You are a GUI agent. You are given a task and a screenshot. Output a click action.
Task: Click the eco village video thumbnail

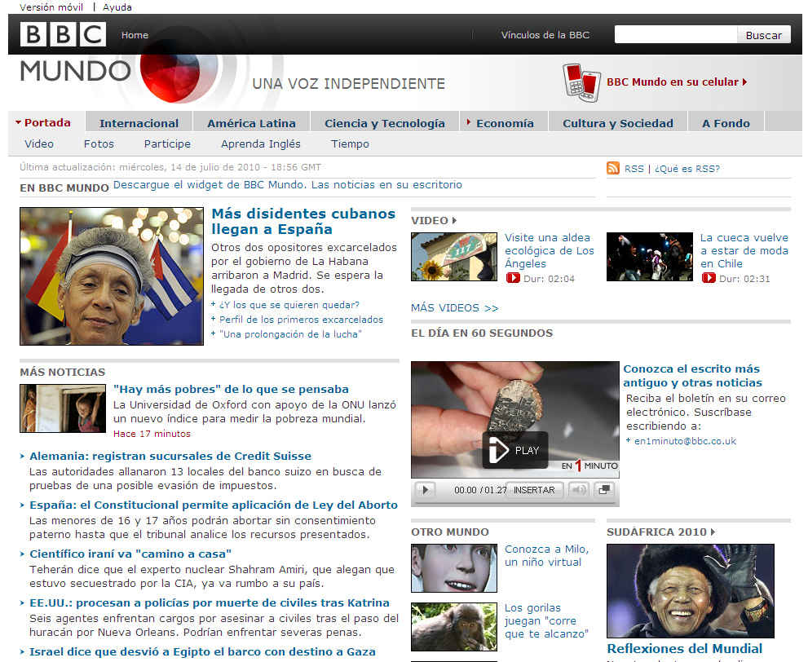tap(454, 257)
